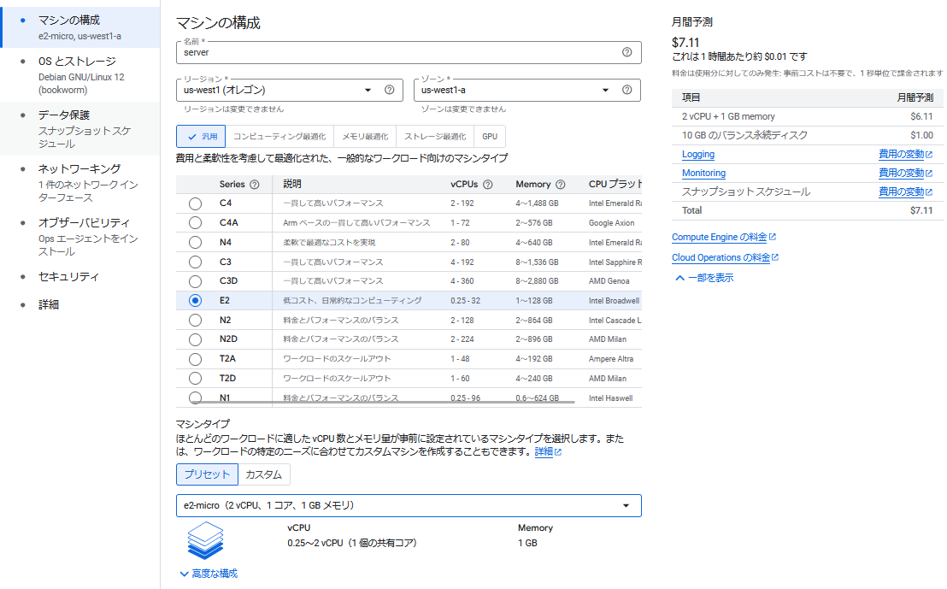The height and width of the screenshot is (589, 947).
Task: Click the 10 GB のバランス永続ディスク row
Action: pos(808,135)
